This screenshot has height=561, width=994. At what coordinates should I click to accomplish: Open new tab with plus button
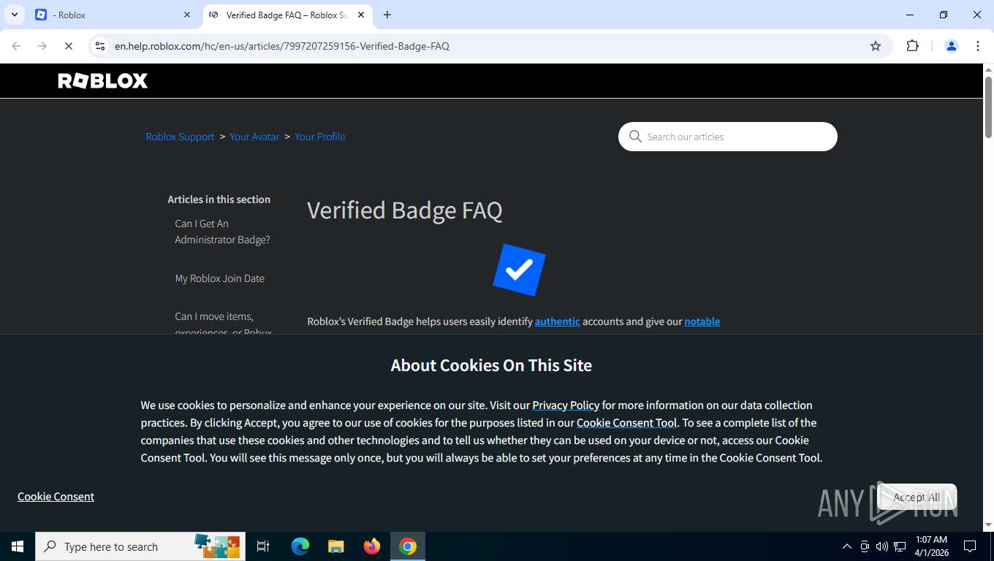[x=387, y=15]
